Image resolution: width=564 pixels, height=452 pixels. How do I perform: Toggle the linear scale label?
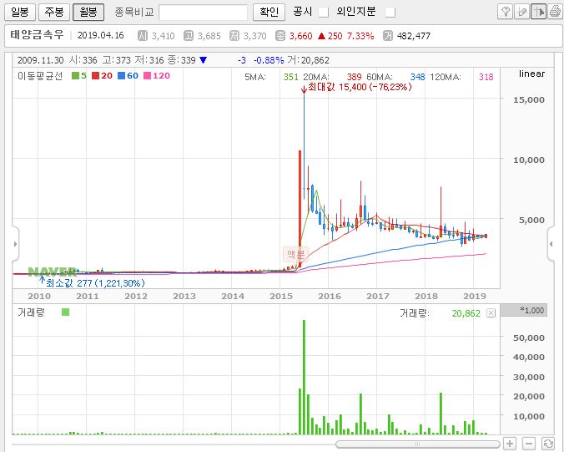pos(531,74)
